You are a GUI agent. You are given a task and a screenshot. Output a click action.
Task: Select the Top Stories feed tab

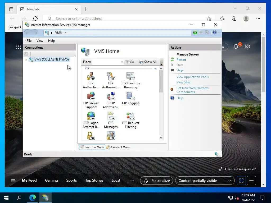(x=94, y=180)
